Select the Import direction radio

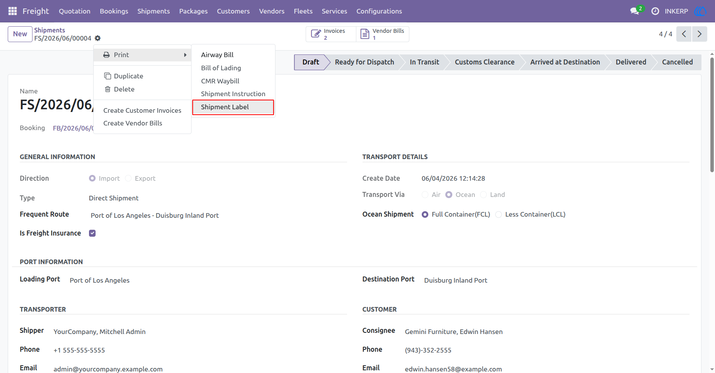click(92, 178)
